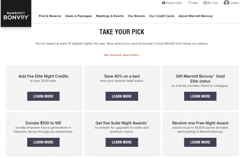Open the Our Brands menu
The height and width of the screenshot is (158, 240).
point(136,16)
